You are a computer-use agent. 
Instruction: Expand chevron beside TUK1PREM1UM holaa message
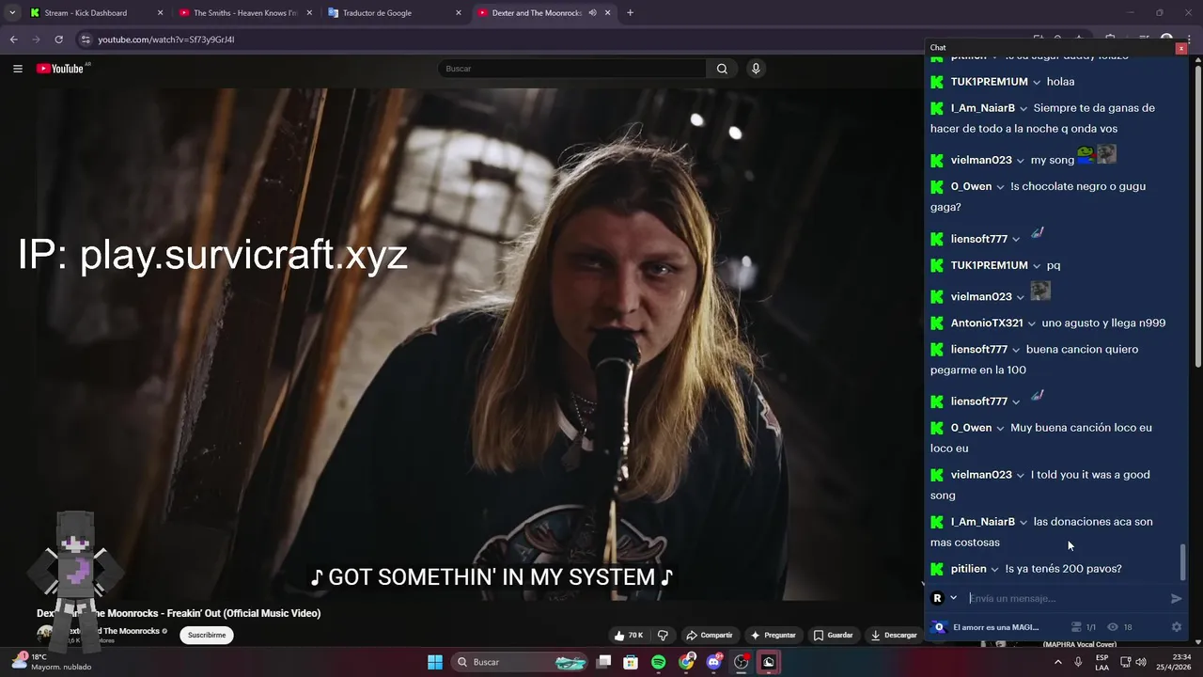click(x=1036, y=82)
